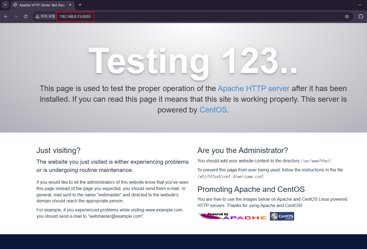Click the browser forward arrow

[x=16, y=16]
